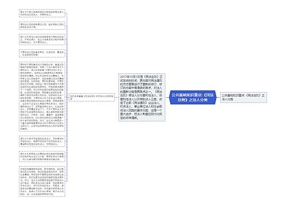This screenshot has width=286, height=206.
Task: Select the 第七十六条 营利法人 definition node
Action: [x=42, y=13]
